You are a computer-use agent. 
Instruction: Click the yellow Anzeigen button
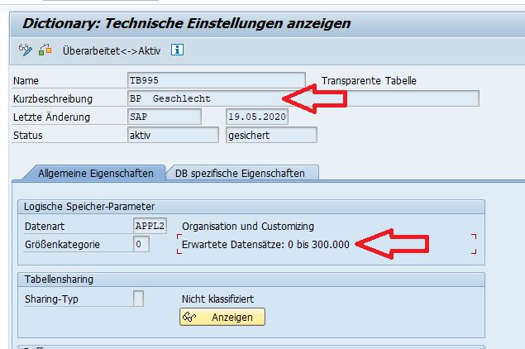222,318
